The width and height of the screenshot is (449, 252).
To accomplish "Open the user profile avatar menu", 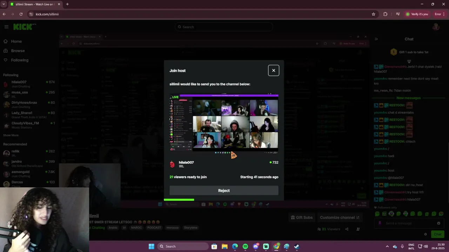I will click(x=436, y=27).
